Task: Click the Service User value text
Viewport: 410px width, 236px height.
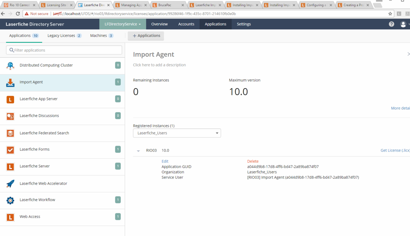Action: point(303,177)
